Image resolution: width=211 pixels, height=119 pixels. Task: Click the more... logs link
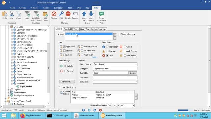click(x=95, y=57)
